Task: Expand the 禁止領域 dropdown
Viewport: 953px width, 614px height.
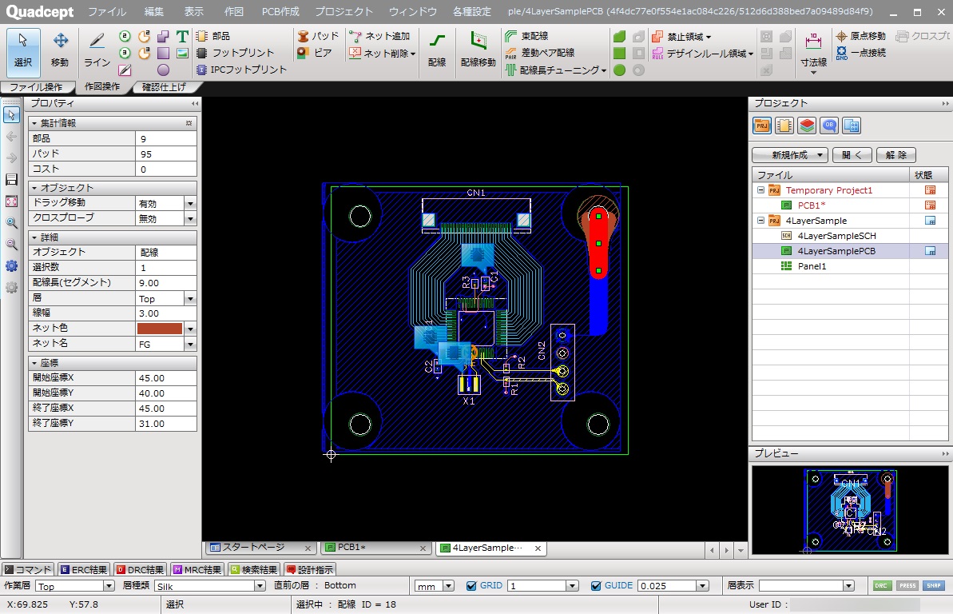Action: click(709, 37)
